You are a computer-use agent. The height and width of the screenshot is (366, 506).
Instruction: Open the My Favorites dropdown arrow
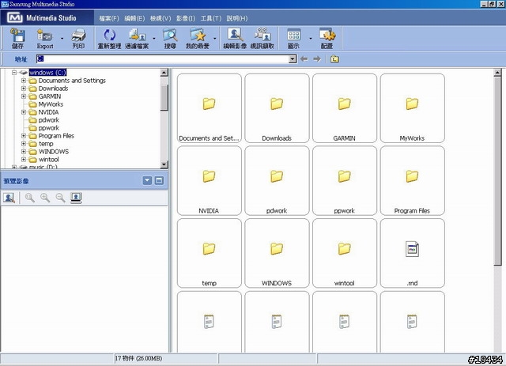pos(214,39)
